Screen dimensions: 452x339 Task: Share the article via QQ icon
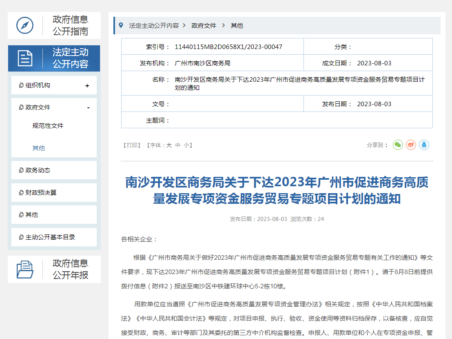(x=424, y=145)
